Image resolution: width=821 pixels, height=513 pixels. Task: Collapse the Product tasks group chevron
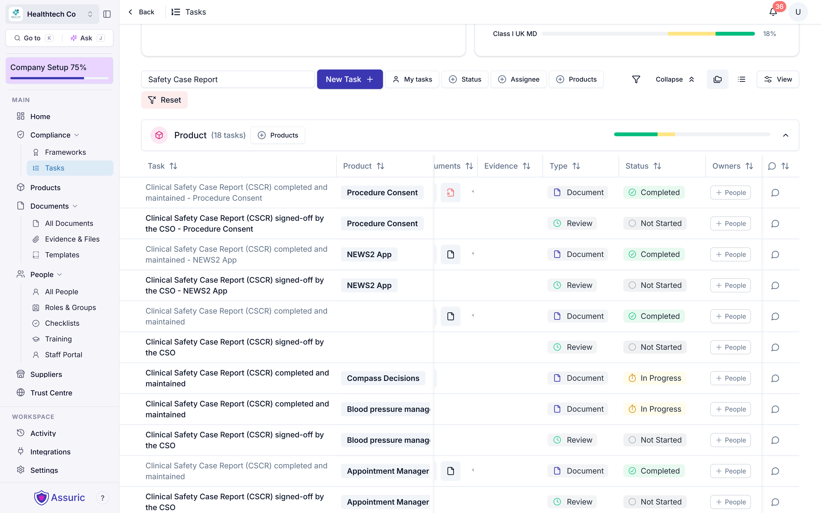click(786, 135)
